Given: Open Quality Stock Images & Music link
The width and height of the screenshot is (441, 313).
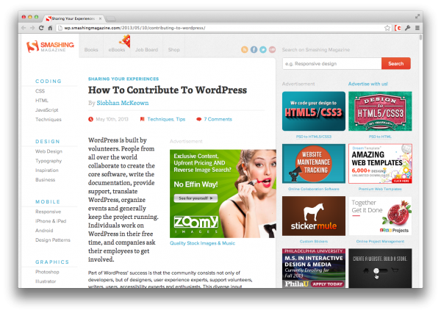Looking at the screenshot, I should (202, 243).
